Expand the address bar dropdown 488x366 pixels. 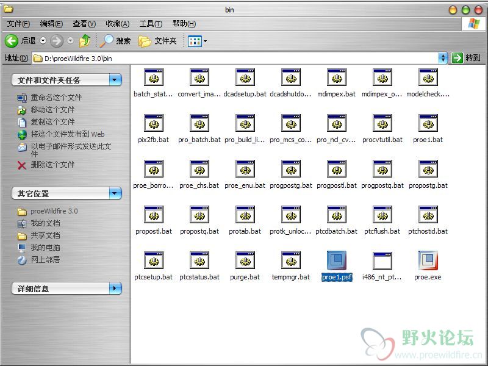pyautogui.click(x=443, y=58)
